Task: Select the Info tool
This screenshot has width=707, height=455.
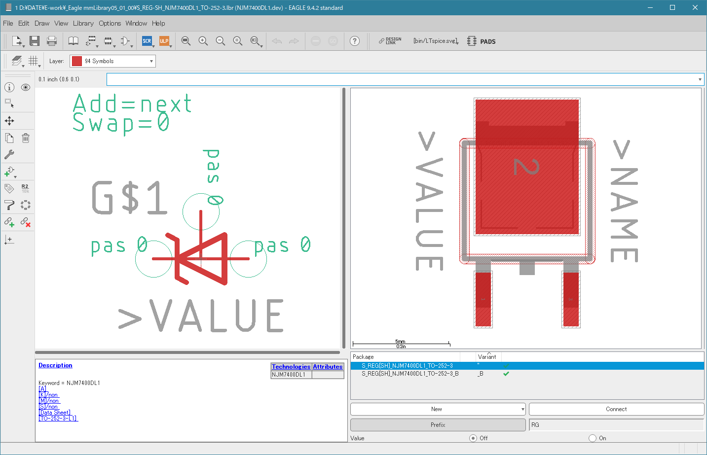Action: [9, 87]
